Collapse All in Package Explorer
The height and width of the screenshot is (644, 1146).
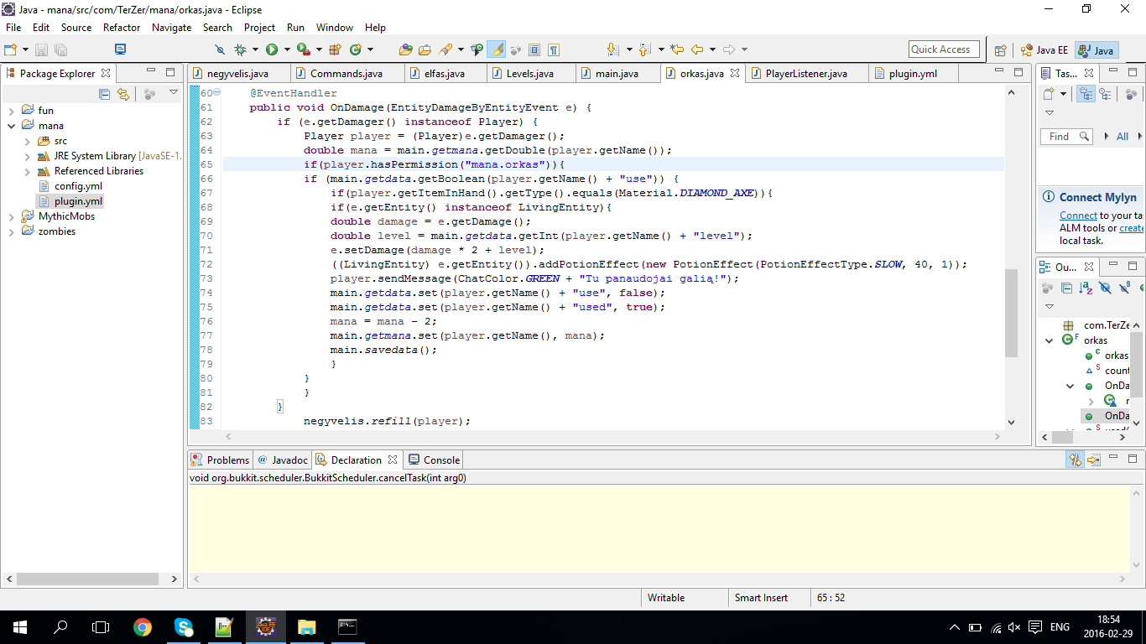coord(105,94)
